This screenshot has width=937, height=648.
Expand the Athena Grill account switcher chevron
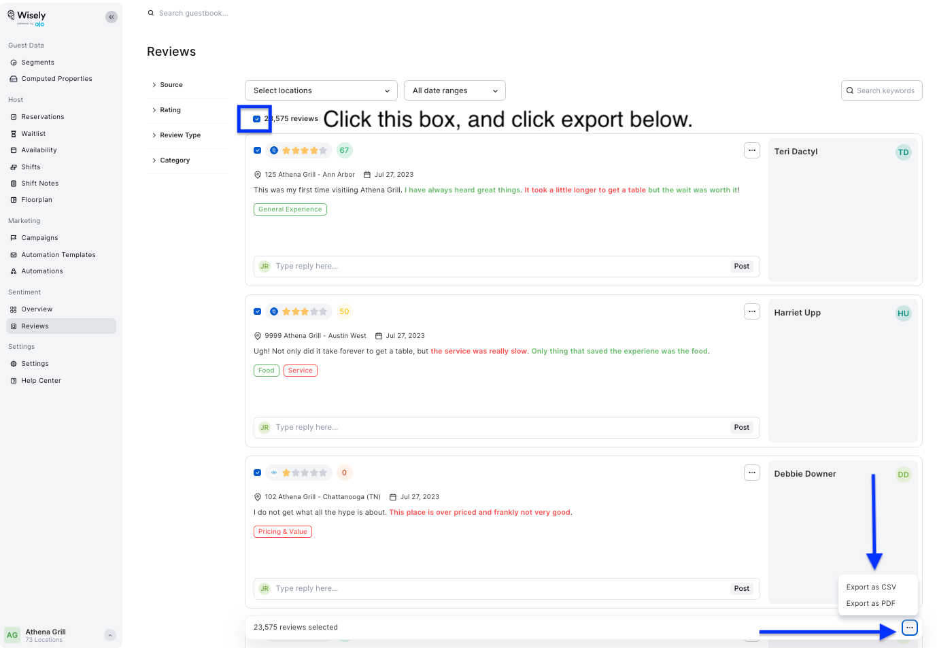point(109,635)
